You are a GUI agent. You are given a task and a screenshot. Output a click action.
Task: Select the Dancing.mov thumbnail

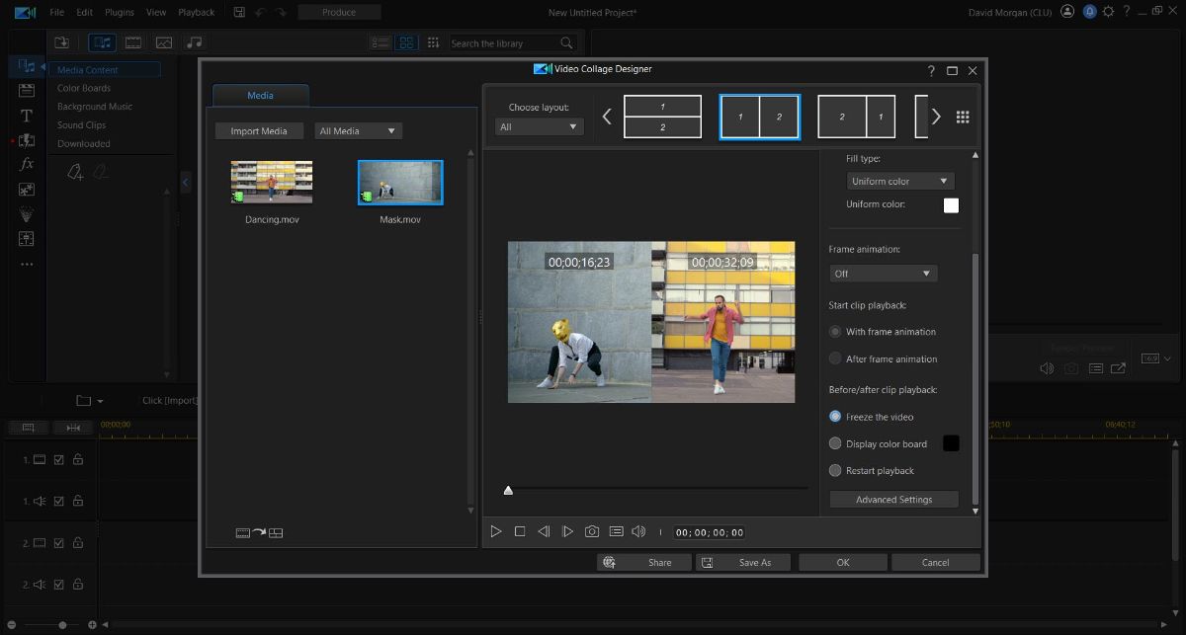271,183
